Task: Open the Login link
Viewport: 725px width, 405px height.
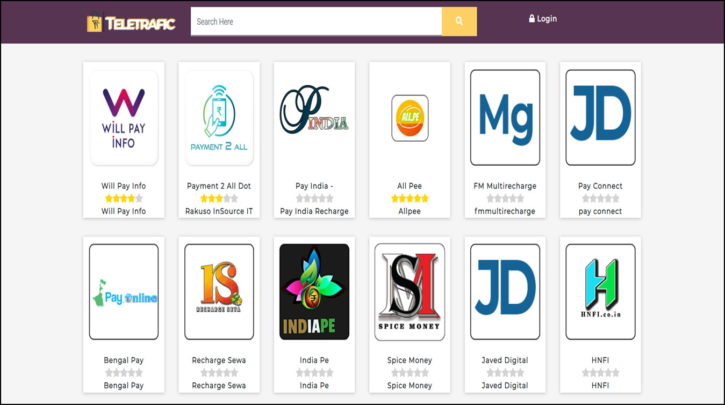Action: (x=543, y=19)
